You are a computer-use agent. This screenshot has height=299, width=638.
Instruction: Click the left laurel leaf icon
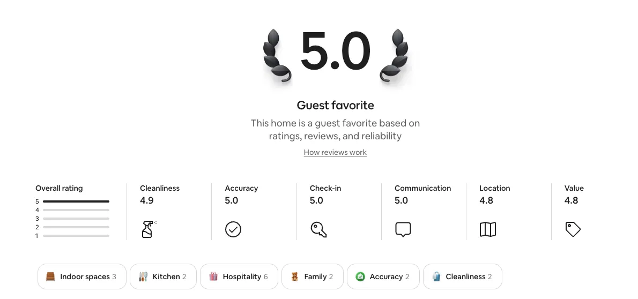point(277,56)
